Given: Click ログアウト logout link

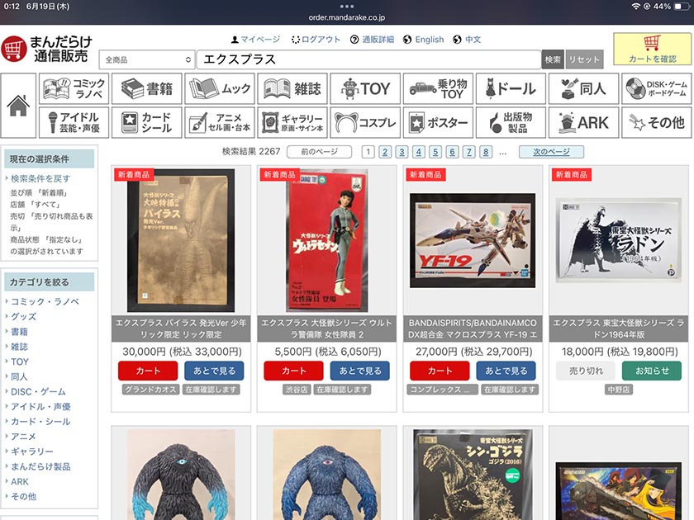Looking at the screenshot, I should pyautogui.click(x=316, y=40).
